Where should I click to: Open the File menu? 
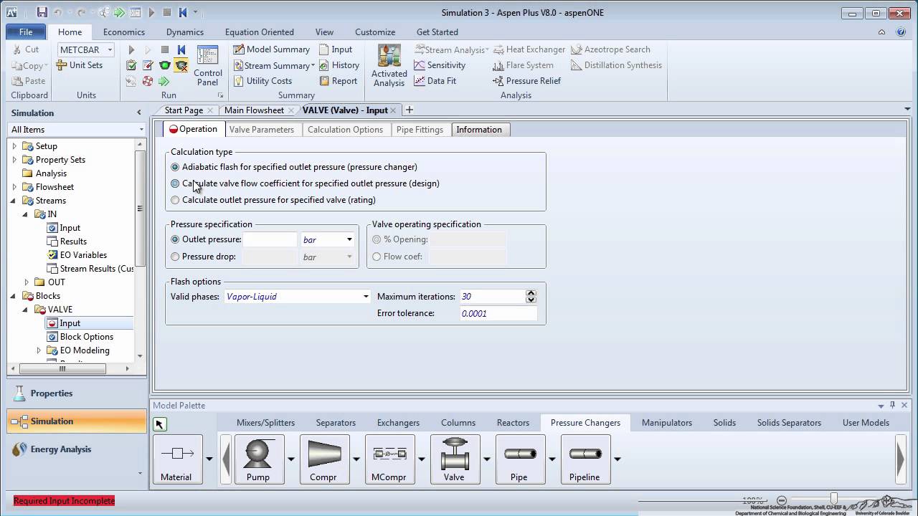[x=26, y=32]
